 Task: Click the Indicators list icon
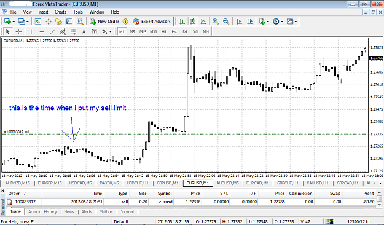(x=262, y=22)
